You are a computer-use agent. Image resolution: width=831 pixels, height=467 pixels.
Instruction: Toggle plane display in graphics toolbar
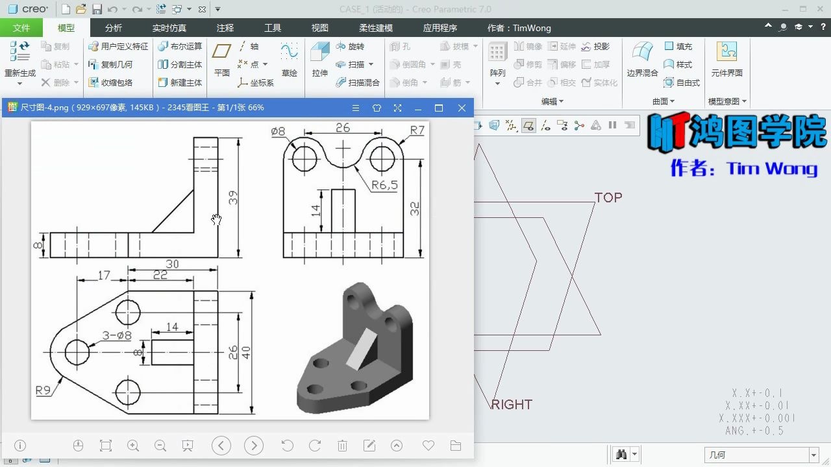coord(529,125)
